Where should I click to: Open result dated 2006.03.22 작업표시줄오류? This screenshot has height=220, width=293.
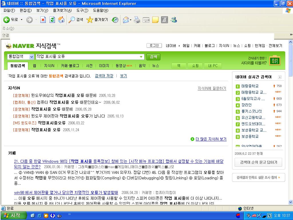pyautogui.click(x=52, y=123)
